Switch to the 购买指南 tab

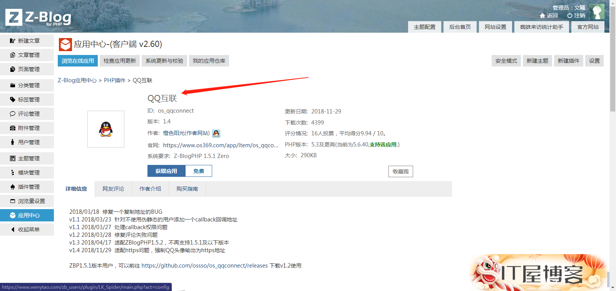pos(187,189)
